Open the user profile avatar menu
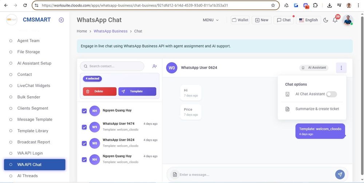This screenshot has width=364, height=183. [348, 20]
